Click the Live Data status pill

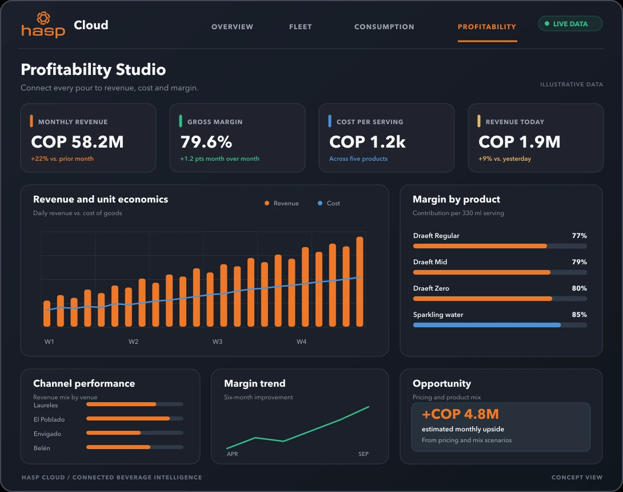coord(570,23)
